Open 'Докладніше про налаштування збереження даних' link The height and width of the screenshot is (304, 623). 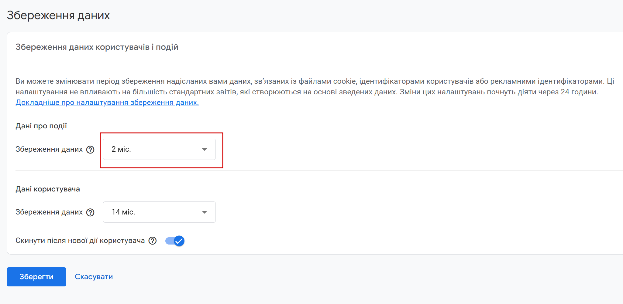pyautogui.click(x=107, y=103)
